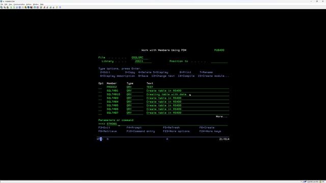
Task: Click the Opt field for member SQLTAB3
Action: [100, 98]
